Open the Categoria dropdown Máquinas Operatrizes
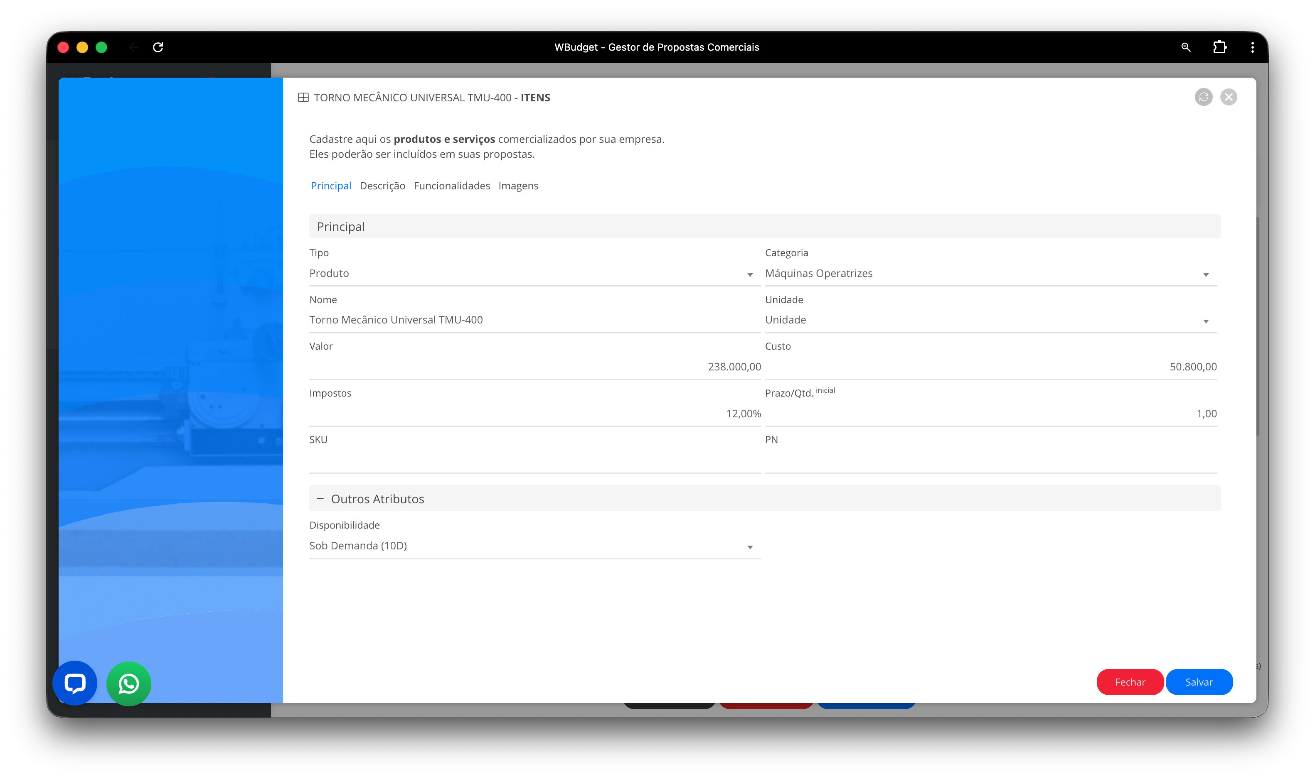 tap(990, 274)
